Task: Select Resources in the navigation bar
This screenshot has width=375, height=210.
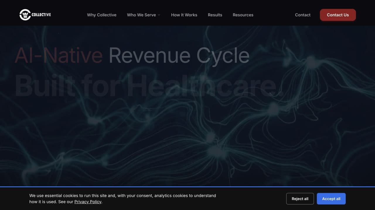Action: tap(243, 15)
